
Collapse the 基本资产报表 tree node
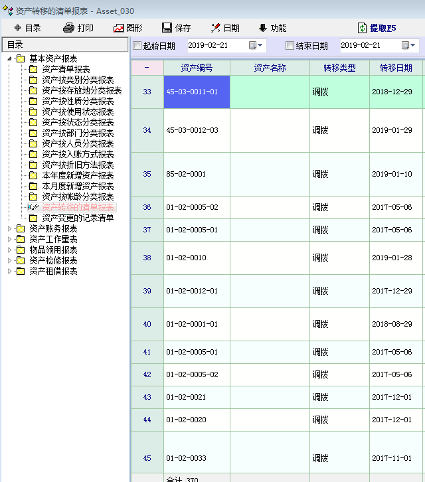tap(9, 58)
